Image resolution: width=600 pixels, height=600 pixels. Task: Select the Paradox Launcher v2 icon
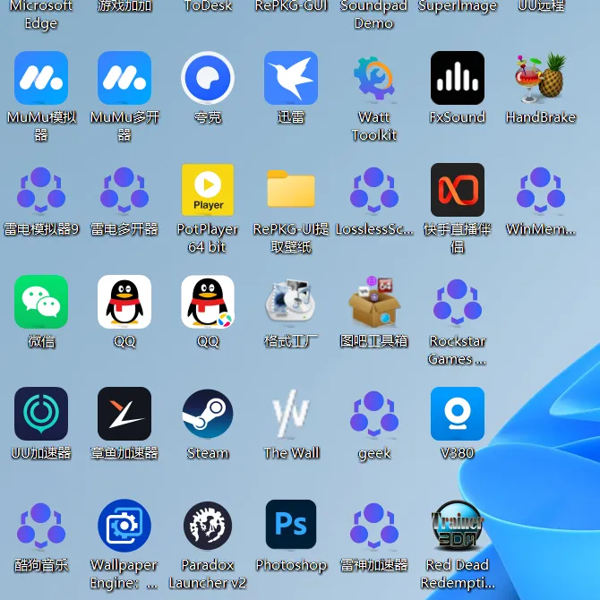(208, 526)
